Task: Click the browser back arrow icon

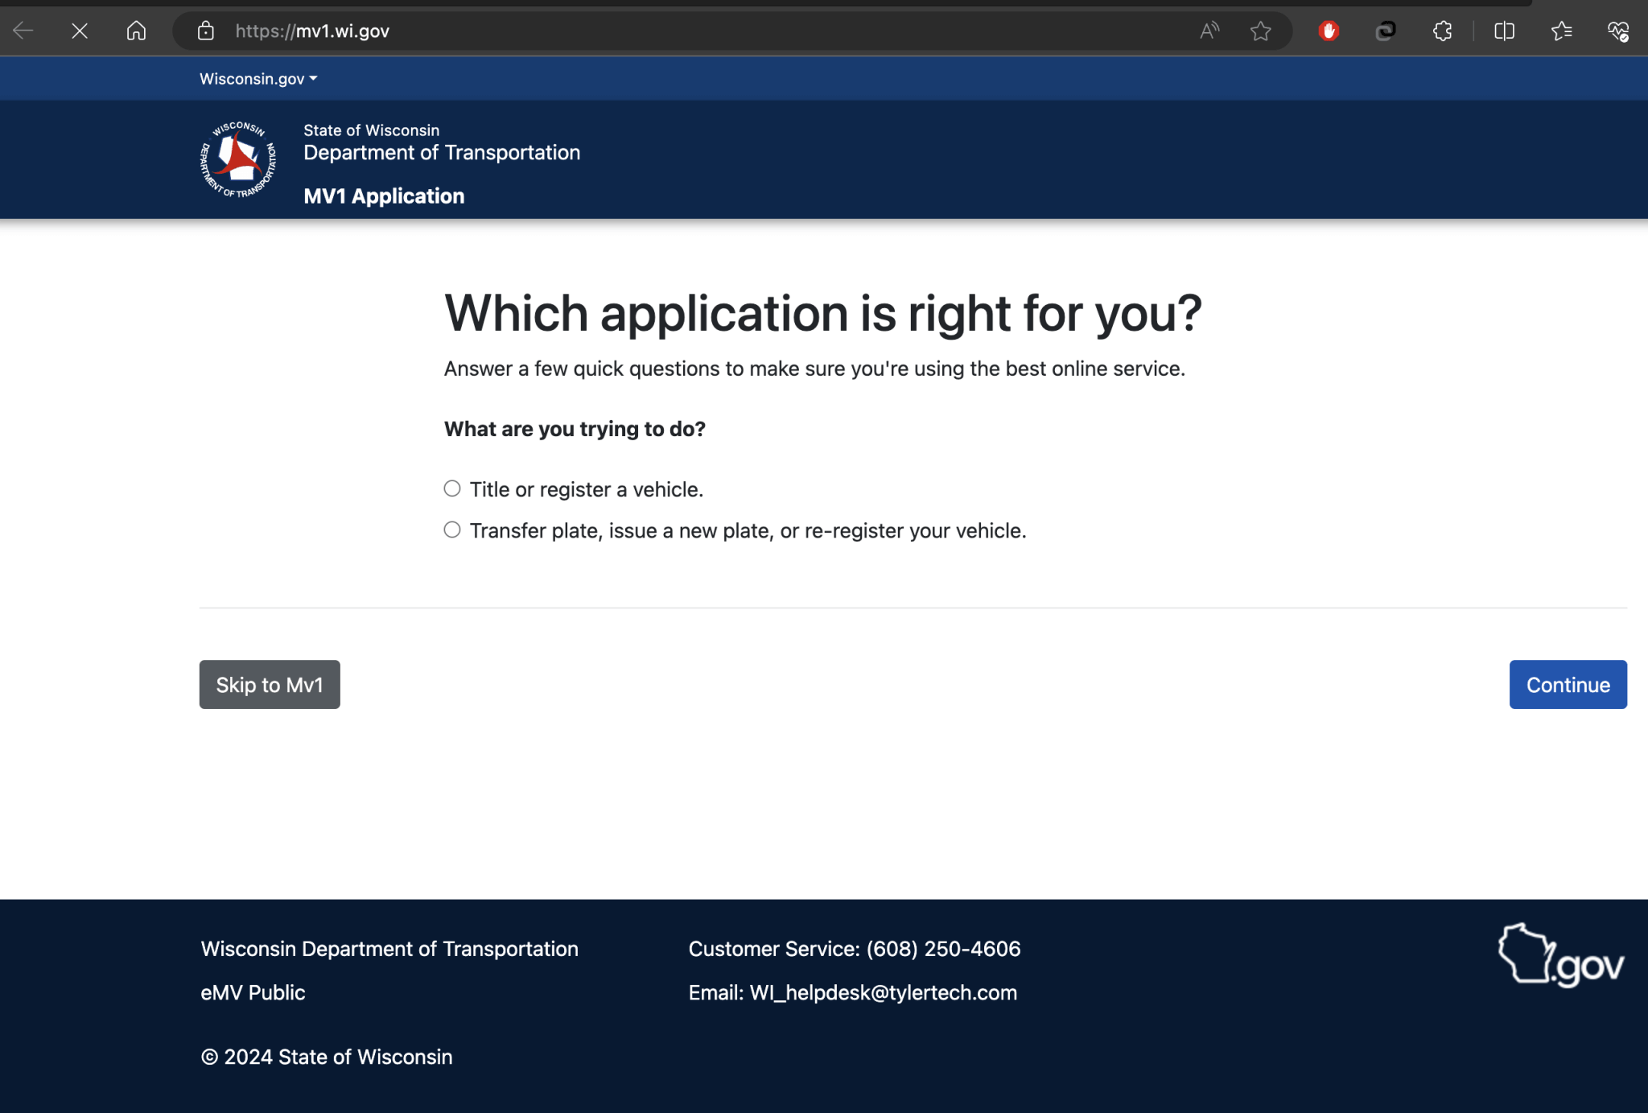Action: (x=23, y=31)
